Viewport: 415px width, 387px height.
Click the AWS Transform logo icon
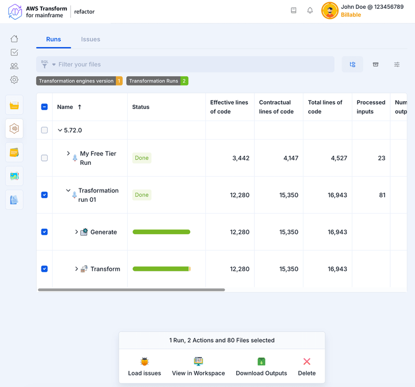pyautogui.click(x=15, y=12)
